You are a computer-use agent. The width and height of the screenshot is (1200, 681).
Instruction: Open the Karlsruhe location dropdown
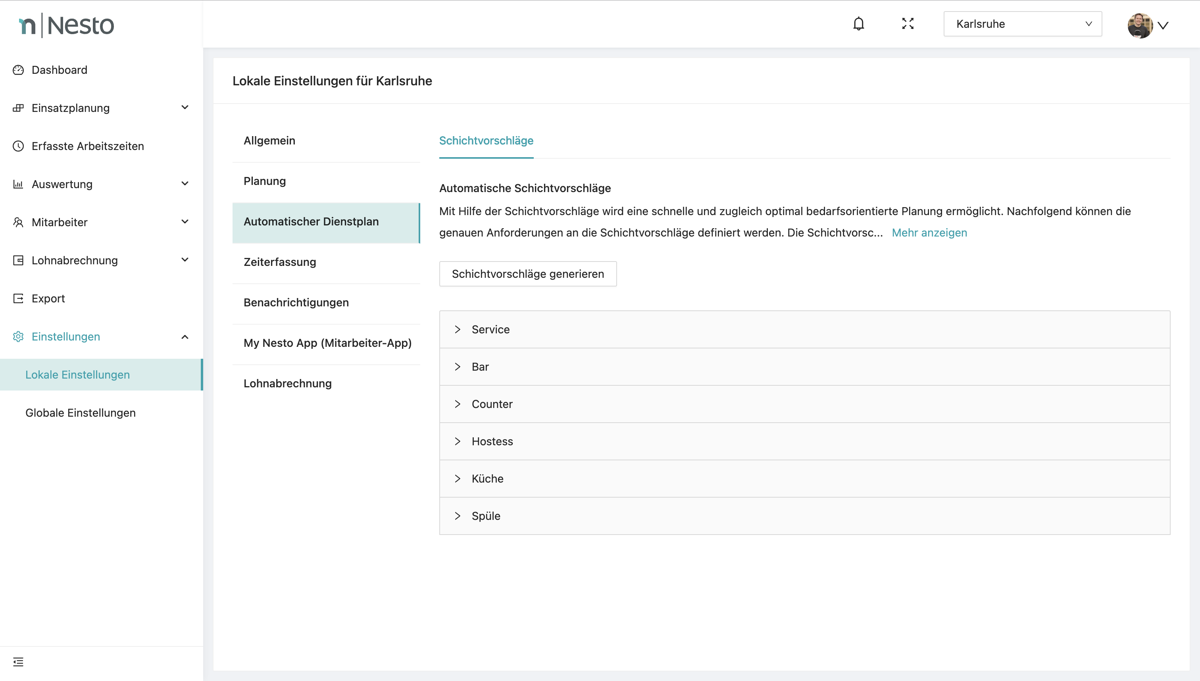[1022, 24]
